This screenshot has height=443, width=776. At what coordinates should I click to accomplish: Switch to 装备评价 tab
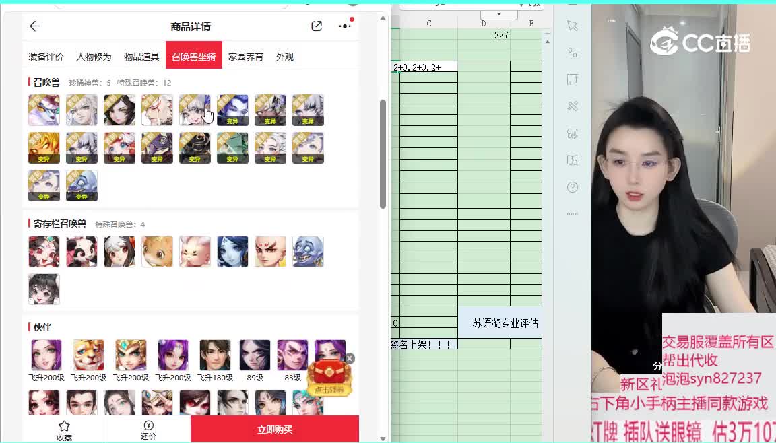pyautogui.click(x=46, y=57)
